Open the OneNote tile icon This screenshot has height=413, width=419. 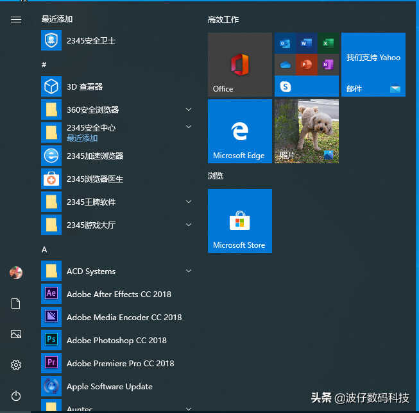point(328,65)
